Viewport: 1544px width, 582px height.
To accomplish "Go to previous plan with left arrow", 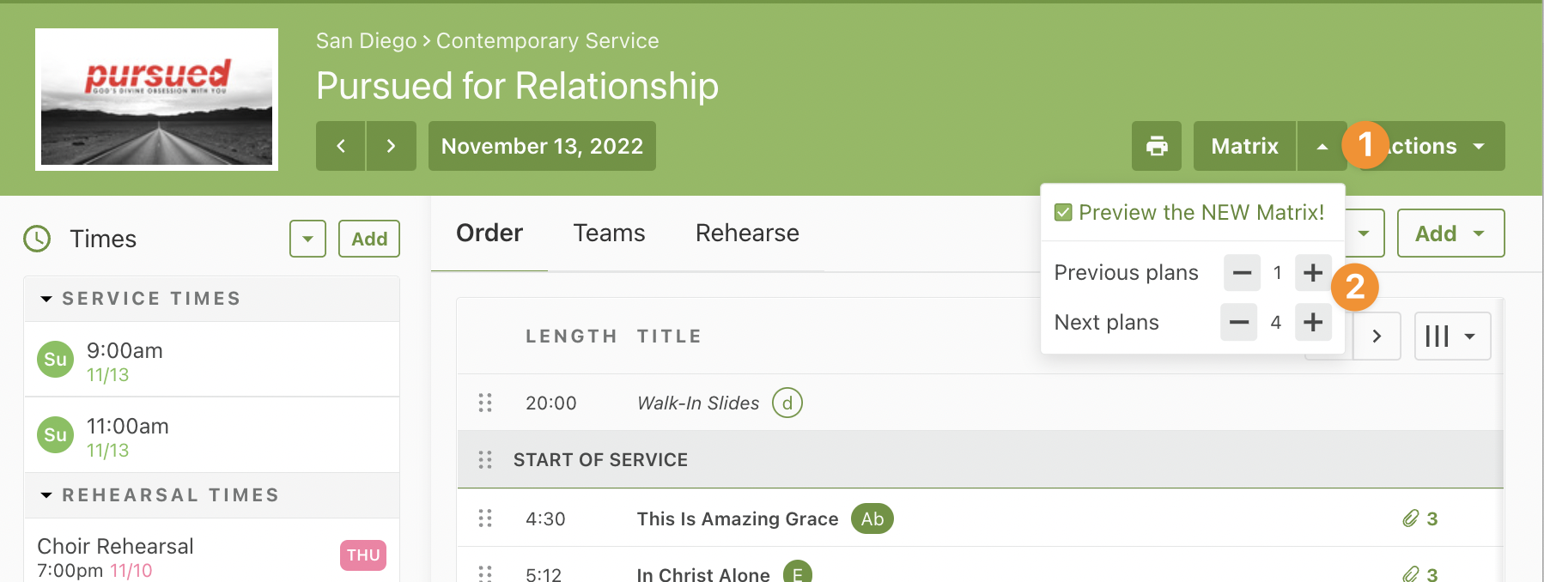I will [x=341, y=146].
